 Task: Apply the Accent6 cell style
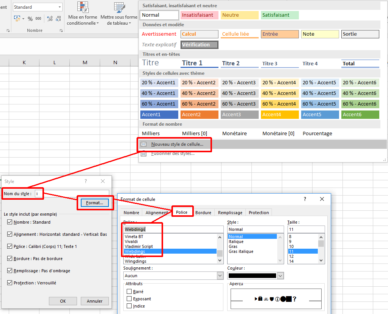[x=360, y=114]
